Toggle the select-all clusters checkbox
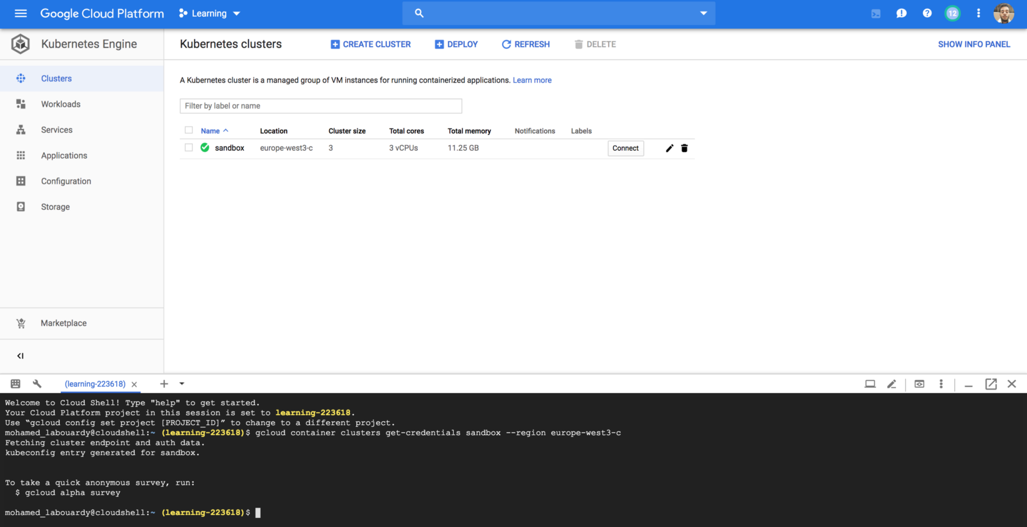 (189, 130)
